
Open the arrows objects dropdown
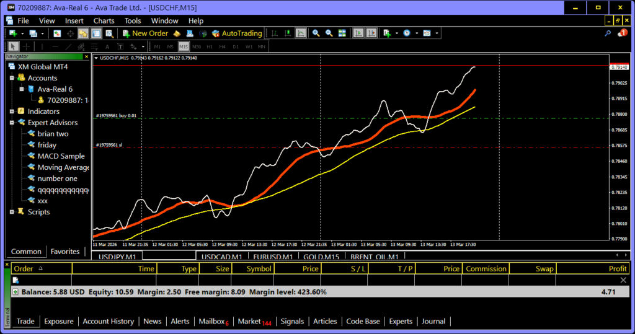(x=143, y=46)
